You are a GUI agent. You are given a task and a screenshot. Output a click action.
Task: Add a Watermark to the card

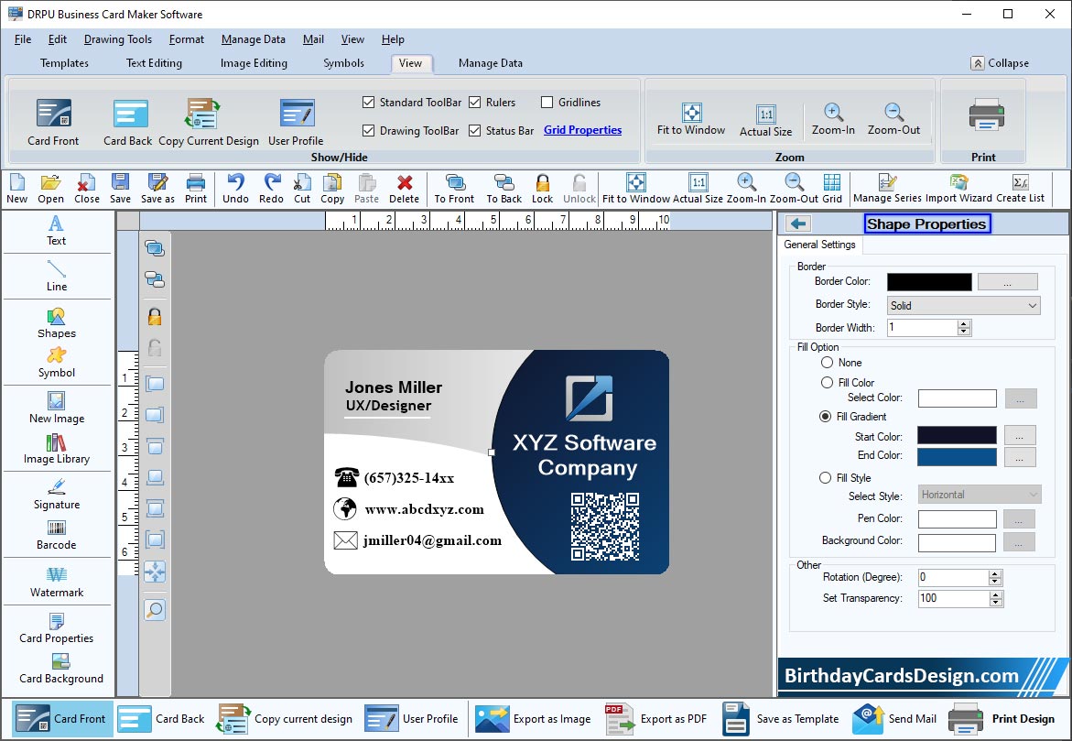(56, 583)
